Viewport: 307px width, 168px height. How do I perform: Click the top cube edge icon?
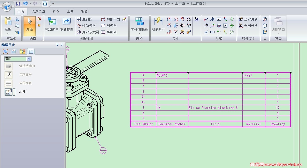click(x=265, y=19)
